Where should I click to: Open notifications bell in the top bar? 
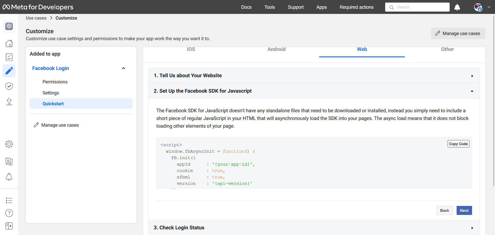click(x=457, y=7)
